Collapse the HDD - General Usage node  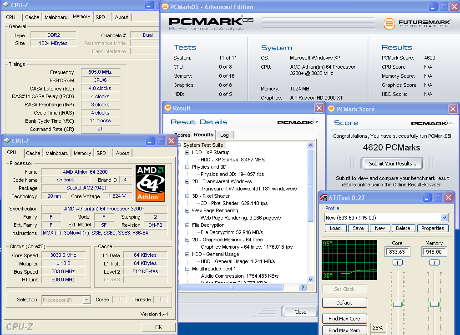pyautogui.click(x=187, y=254)
